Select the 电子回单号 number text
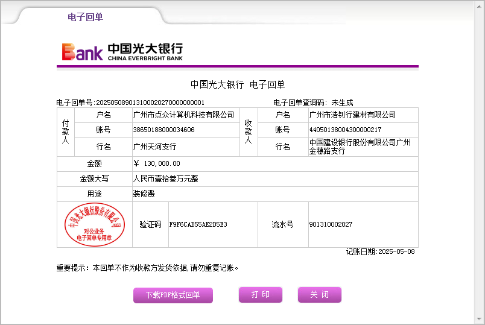 [150, 103]
